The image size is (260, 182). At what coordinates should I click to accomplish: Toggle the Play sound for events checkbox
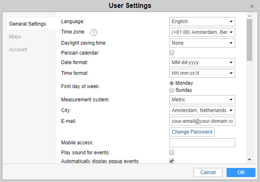tap(172, 152)
